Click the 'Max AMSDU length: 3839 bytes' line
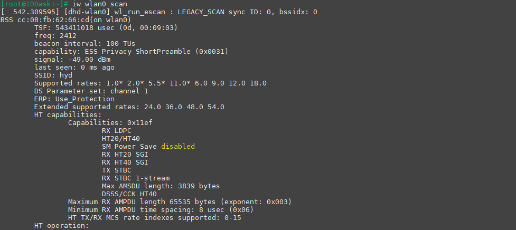This screenshot has width=516, height=230. coord(161,186)
